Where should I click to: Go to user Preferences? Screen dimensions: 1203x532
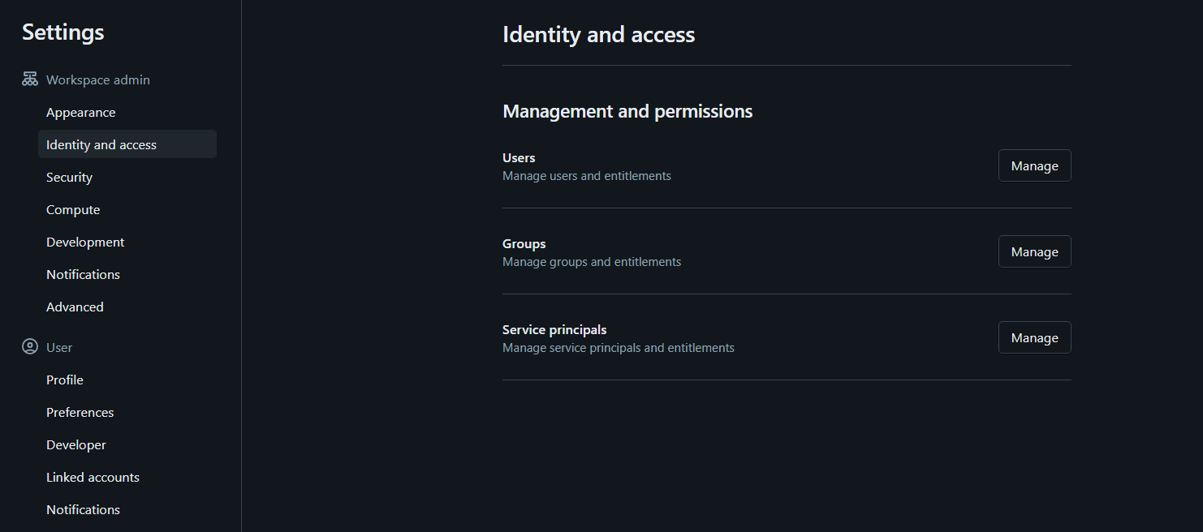[x=80, y=413]
